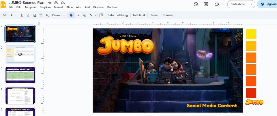The height and width of the screenshot is (116, 277).
Task: Open the video call camera icon
Action: [x=217, y=4]
